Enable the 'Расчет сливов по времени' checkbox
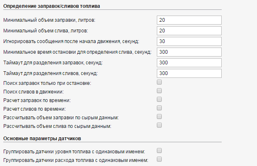The width and height of the screenshot is (257, 166). pyautogui.click(x=159, y=108)
